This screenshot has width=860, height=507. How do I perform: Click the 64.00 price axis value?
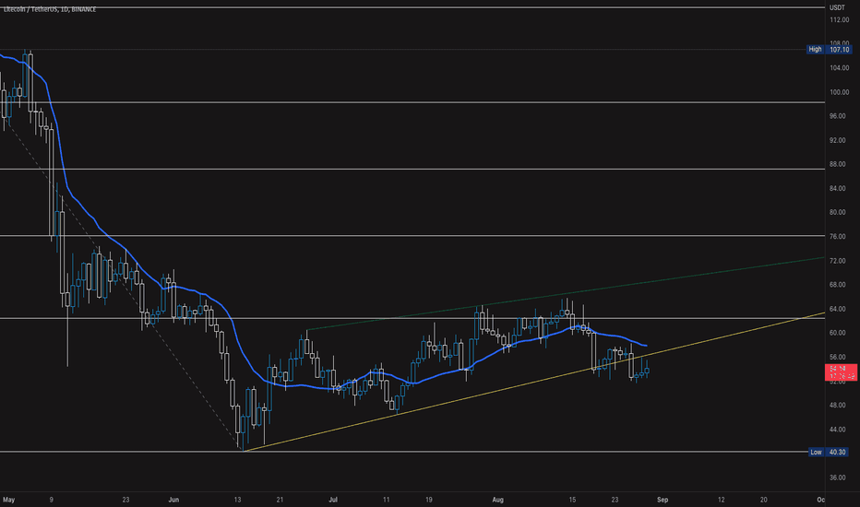(838, 309)
